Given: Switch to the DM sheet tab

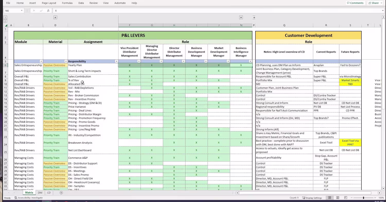Looking at the screenshot, I should 40,193.
